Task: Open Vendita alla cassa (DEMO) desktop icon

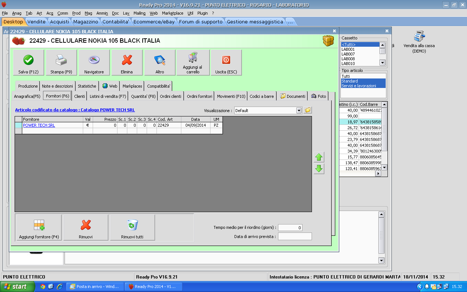Action: pos(419,42)
